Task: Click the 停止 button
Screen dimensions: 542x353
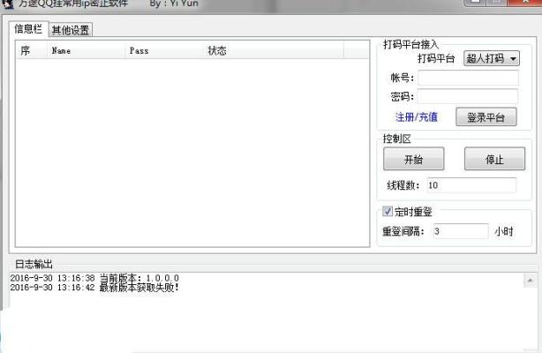Action: 494,159
